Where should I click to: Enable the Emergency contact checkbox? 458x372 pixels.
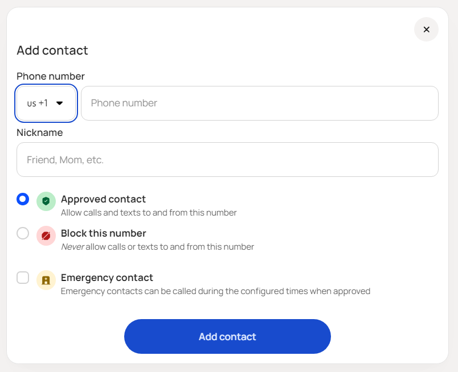pyautogui.click(x=23, y=278)
